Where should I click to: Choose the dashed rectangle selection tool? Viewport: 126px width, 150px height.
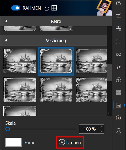tap(119, 41)
